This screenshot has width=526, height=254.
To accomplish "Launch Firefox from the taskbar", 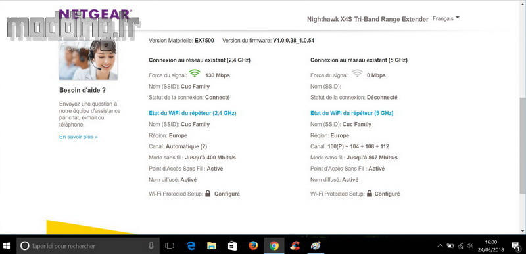I will click(253, 246).
